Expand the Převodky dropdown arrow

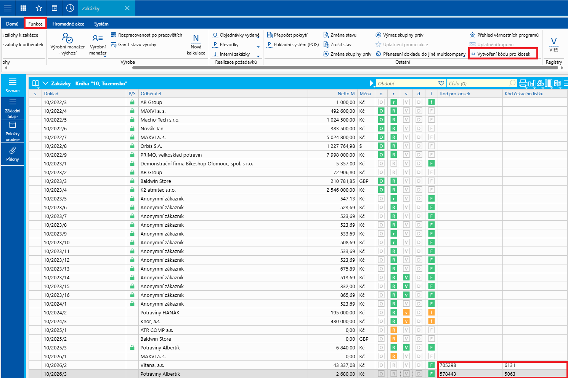click(x=258, y=47)
